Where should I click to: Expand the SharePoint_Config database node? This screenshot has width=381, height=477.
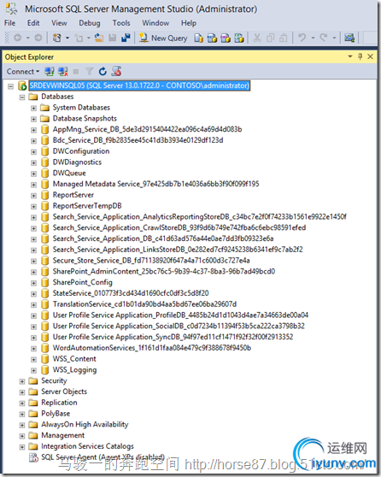click(33, 283)
